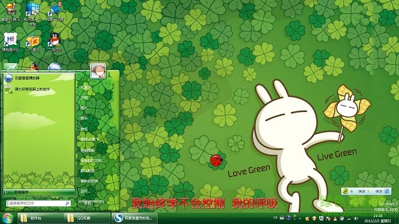Screen dimensions: 399x224
Task: Click the volume speaker tray icon
Action: (x=356, y=218)
